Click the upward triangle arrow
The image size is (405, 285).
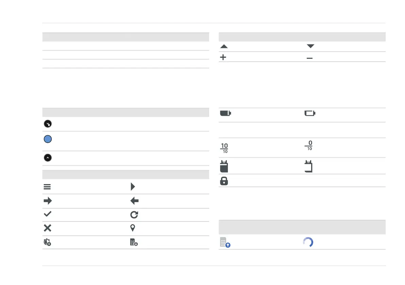tap(224, 47)
